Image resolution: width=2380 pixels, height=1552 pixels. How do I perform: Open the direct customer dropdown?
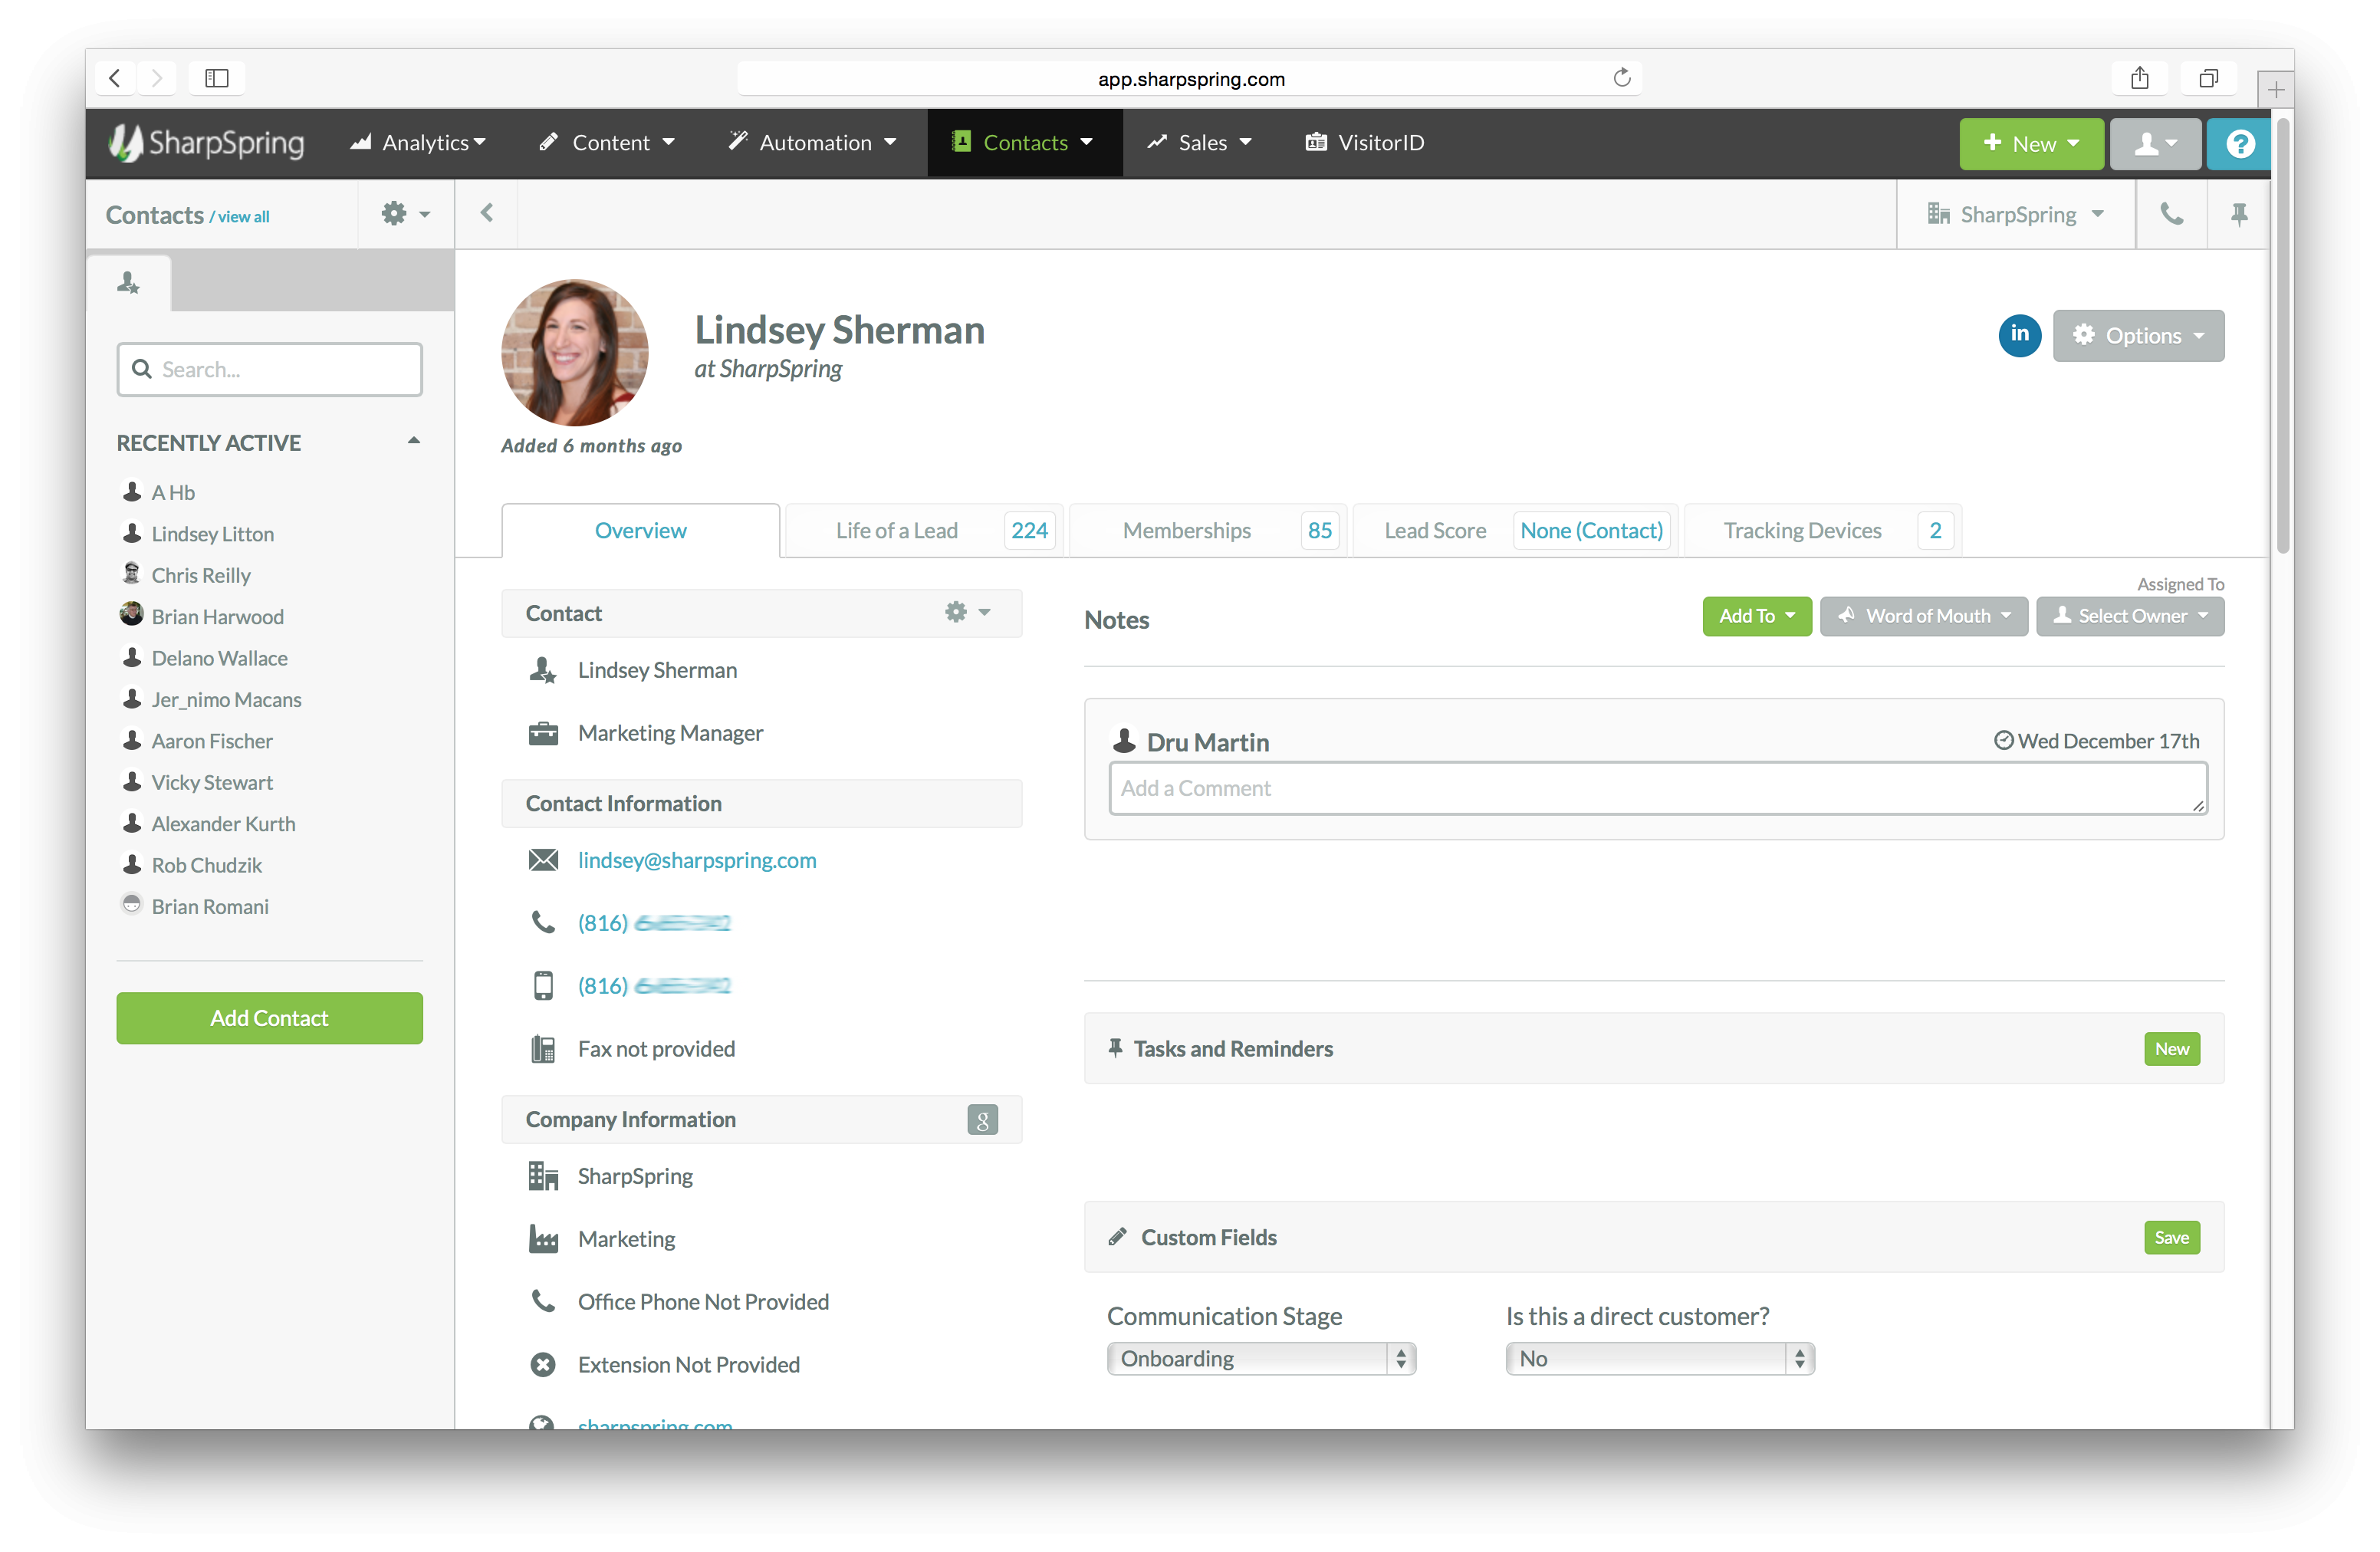click(x=1659, y=1358)
